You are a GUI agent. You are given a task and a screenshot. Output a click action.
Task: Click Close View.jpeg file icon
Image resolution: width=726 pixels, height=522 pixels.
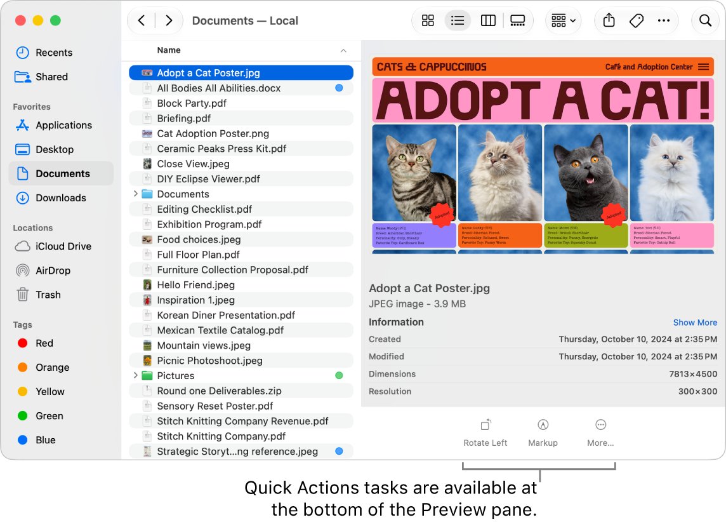coord(147,163)
